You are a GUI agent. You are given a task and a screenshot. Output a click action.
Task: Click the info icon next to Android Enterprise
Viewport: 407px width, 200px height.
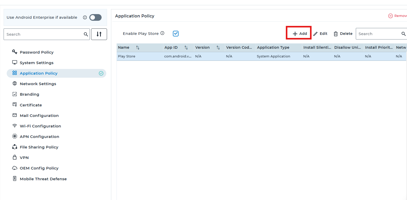[85, 17]
